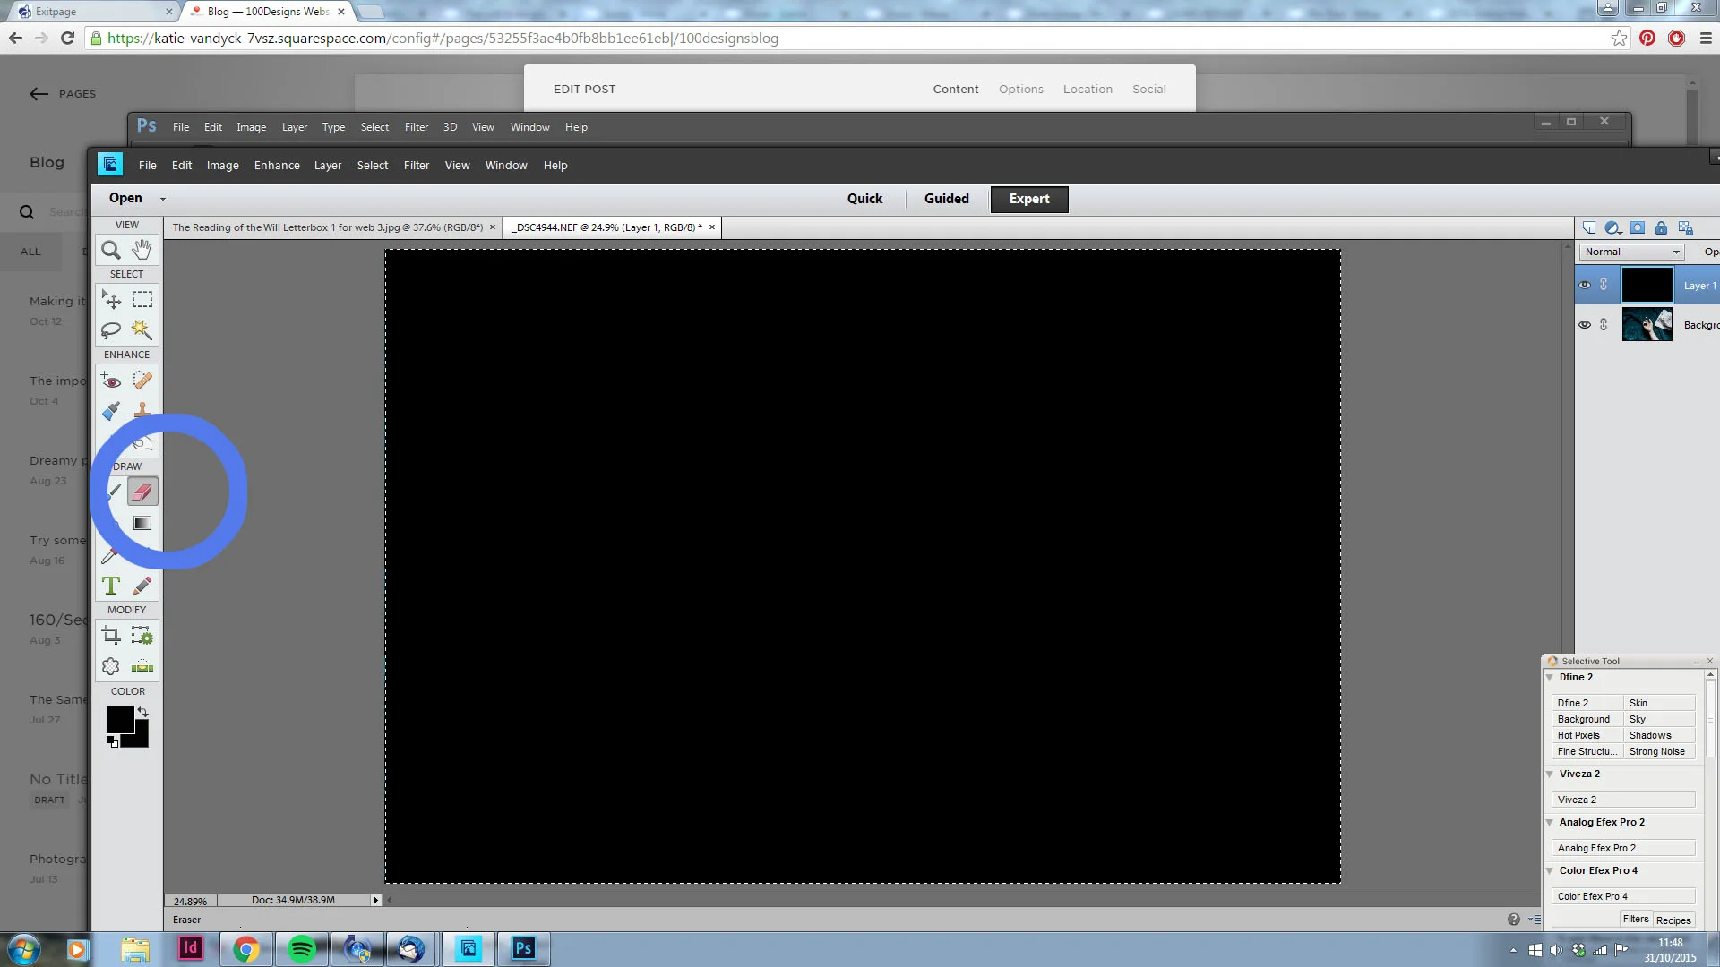
Task: Toggle visibility of the Background layer
Action: (x=1585, y=324)
